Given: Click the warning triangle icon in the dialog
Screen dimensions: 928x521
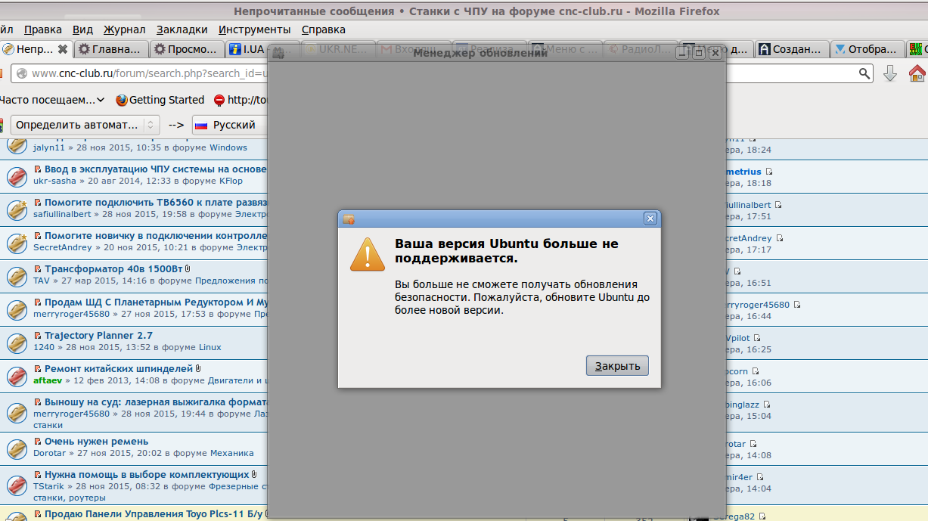Looking at the screenshot, I should point(367,254).
